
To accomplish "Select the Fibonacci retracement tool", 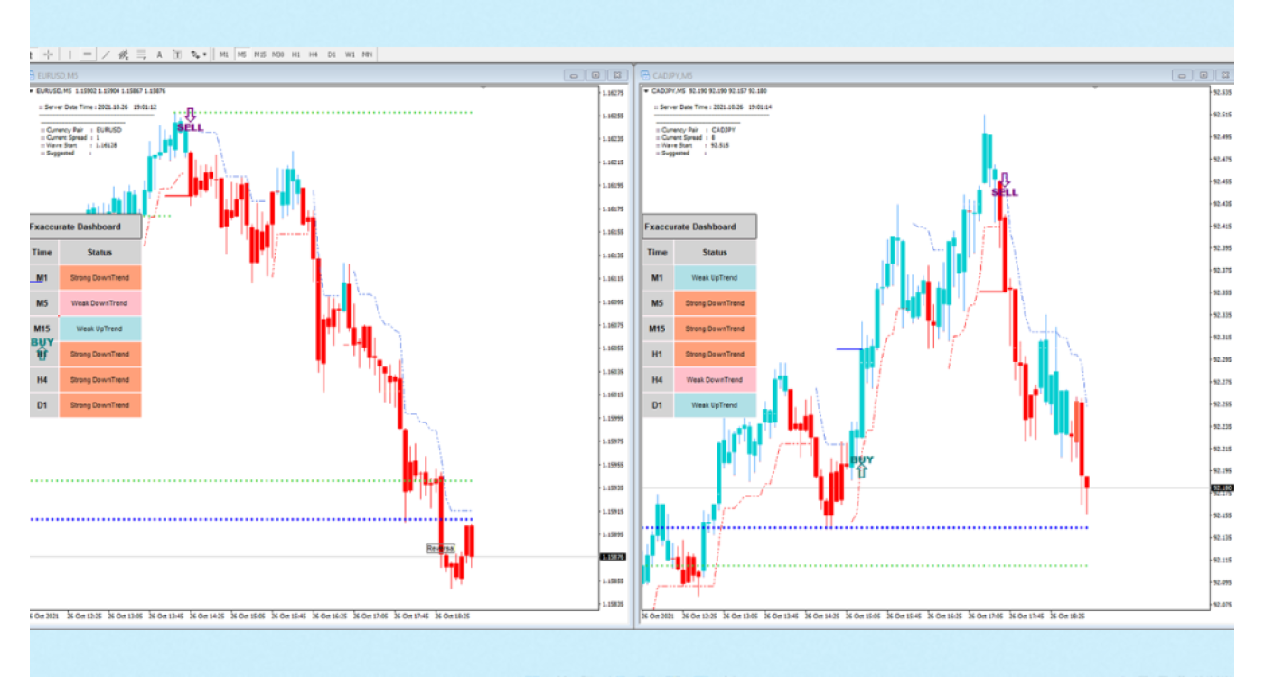I will 141,54.
